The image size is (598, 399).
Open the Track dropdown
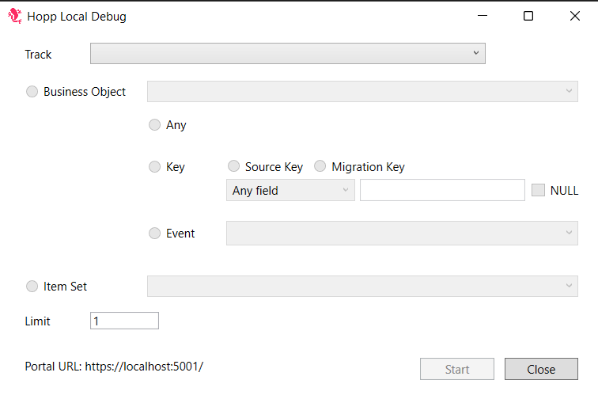tap(287, 53)
